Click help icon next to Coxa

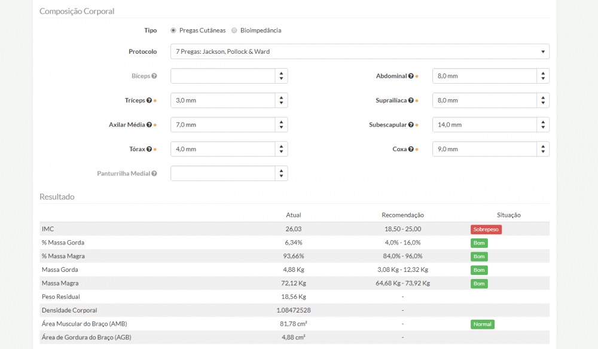tap(411, 149)
